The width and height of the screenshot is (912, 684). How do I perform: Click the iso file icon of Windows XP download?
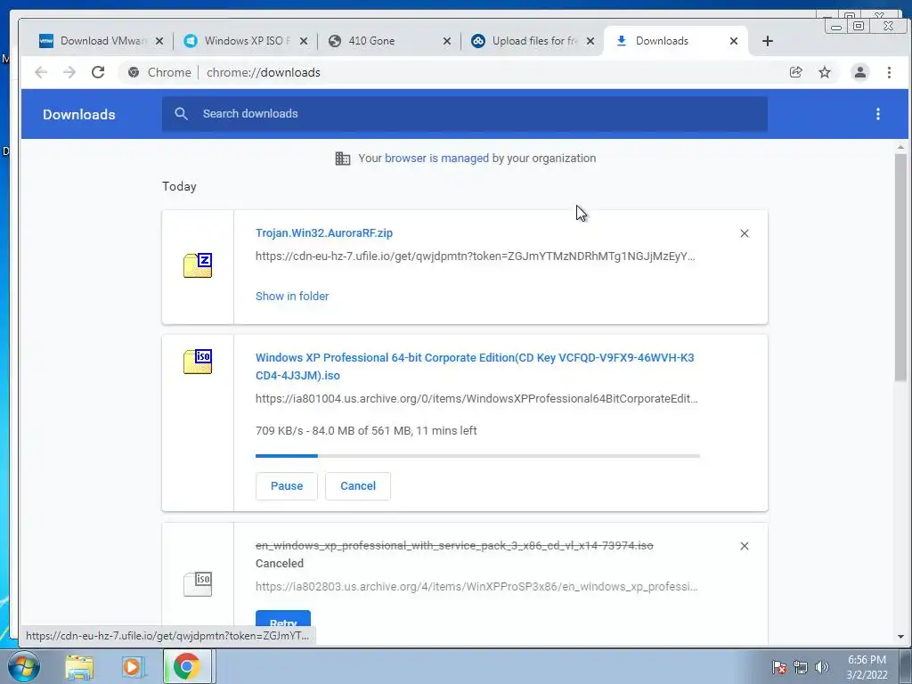pyautogui.click(x=198, y=362)
